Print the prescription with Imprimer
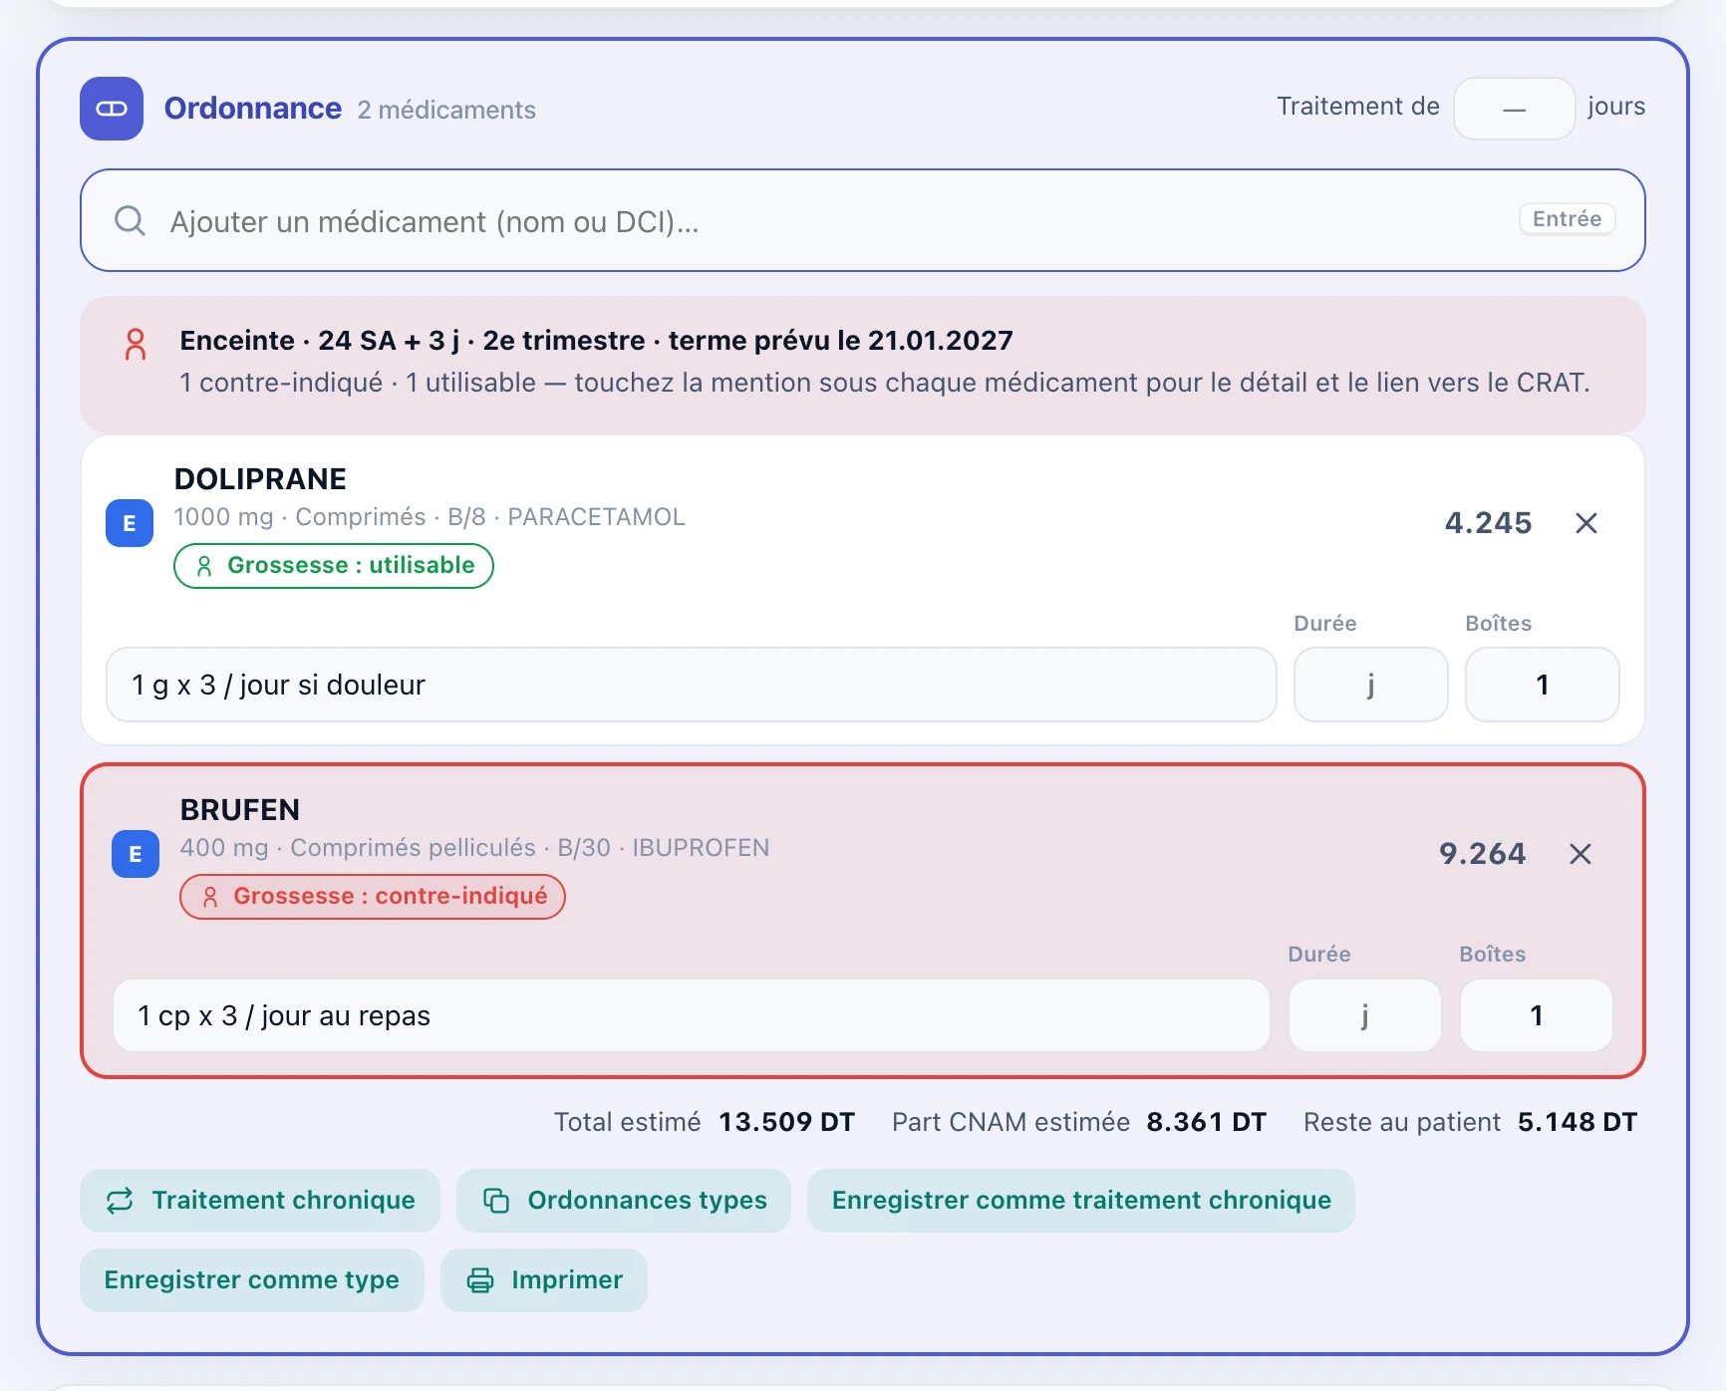This screenshot has width=1726, height=1391. [544, 1280]
